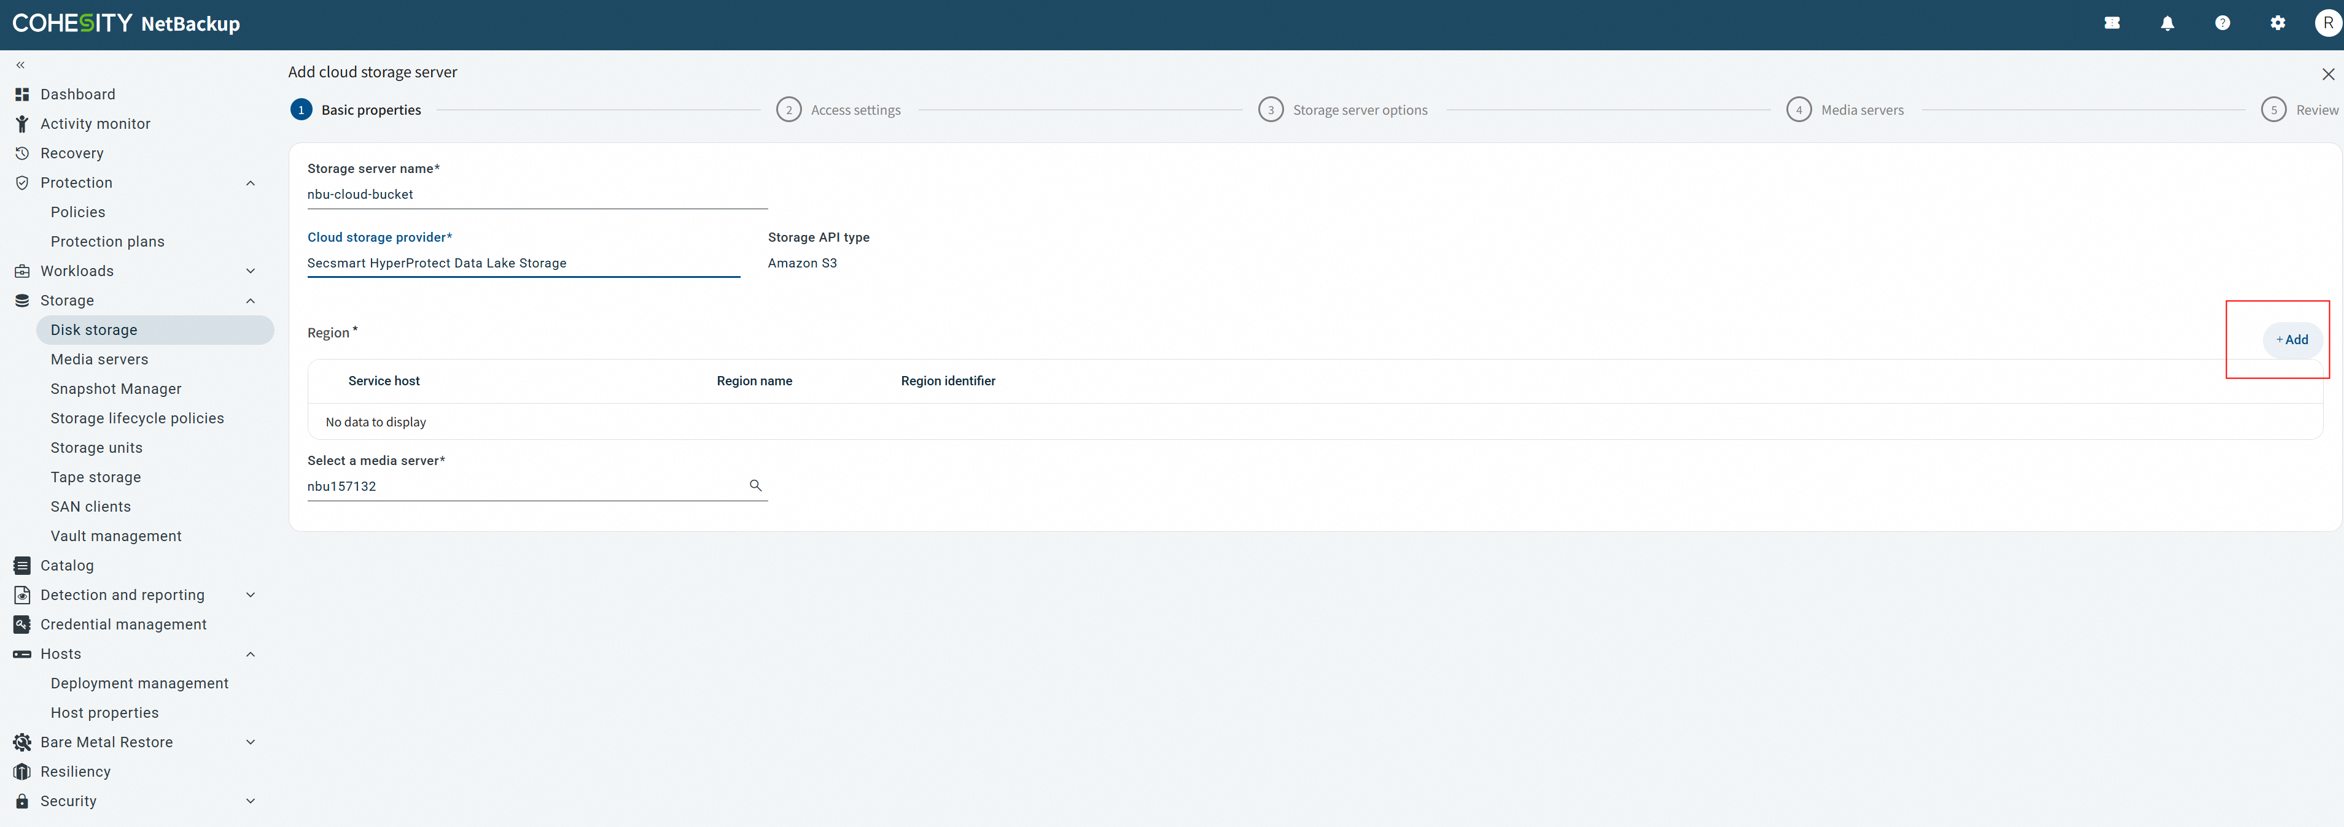Viewport: 2344px width, 827px height.
Task: Expand the Security section chevron
Action: click(x=250, y=802)
